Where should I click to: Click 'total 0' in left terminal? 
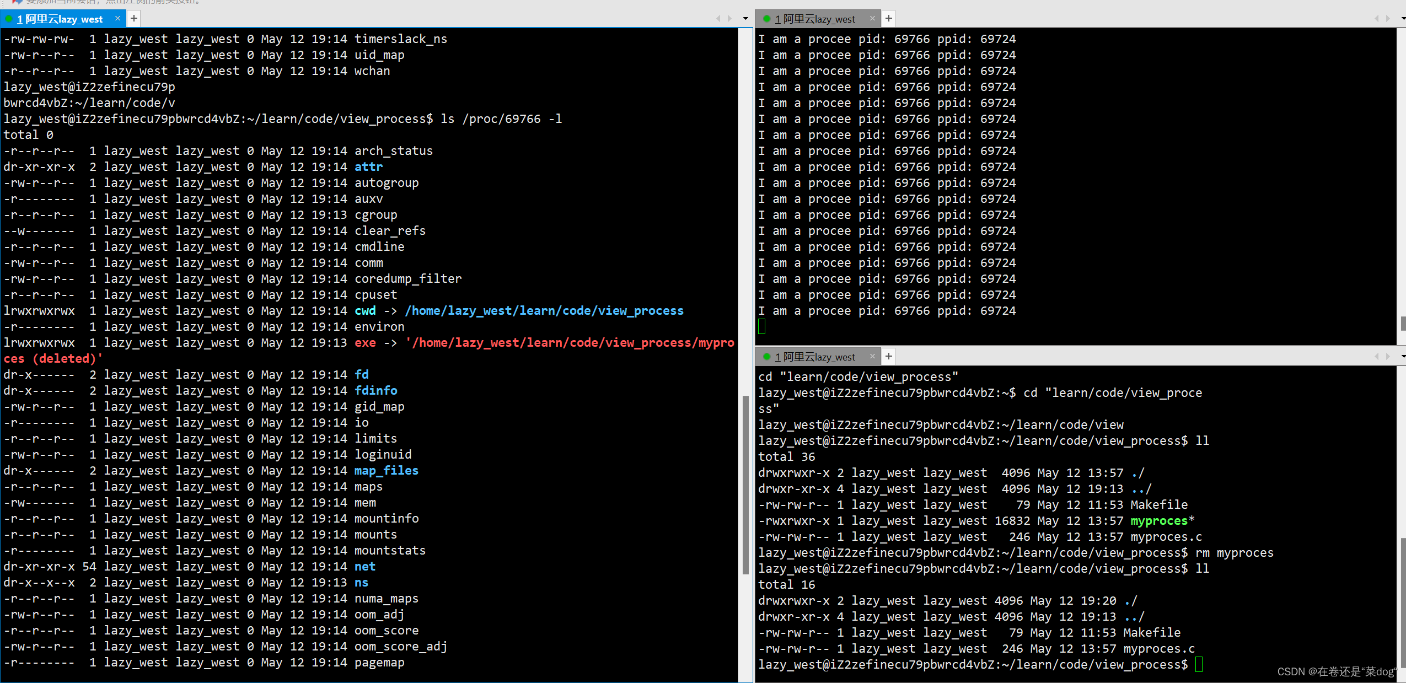point(29,135)
